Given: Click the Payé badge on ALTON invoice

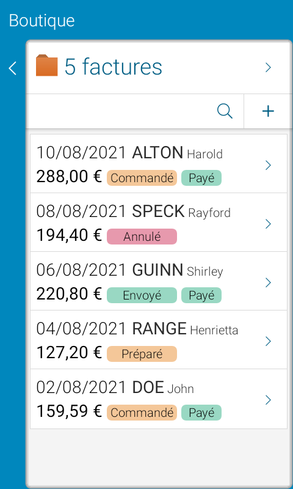Looking at the screenshot, I should click(201, 178).
